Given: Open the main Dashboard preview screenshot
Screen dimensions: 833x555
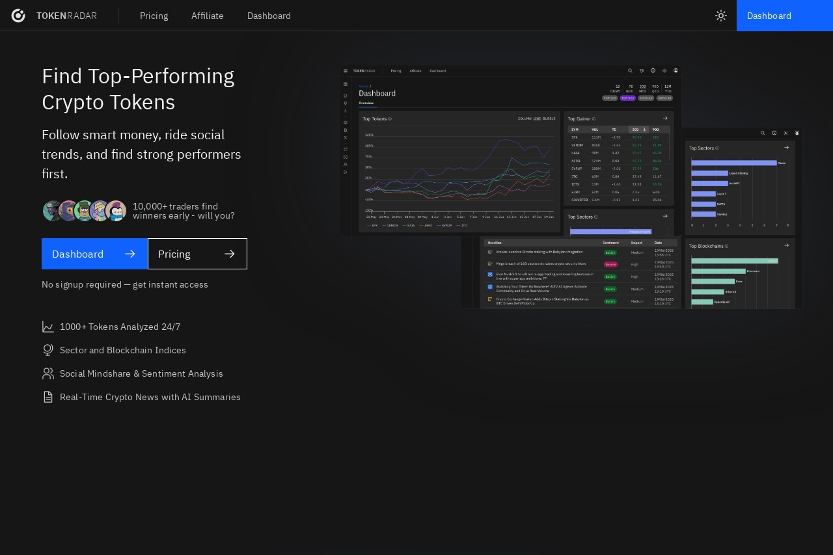Looking at the screenshot, I should pyautogui.click(x=510, y=150).
